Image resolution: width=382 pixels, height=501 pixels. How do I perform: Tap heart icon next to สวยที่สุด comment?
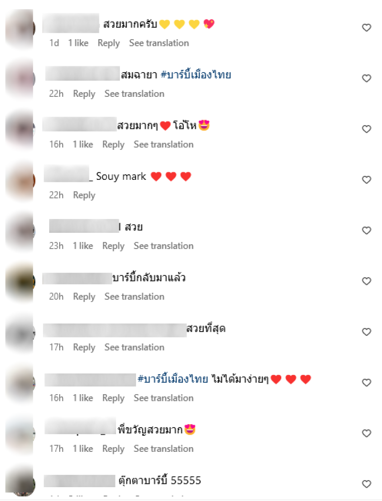pos(366,332)
